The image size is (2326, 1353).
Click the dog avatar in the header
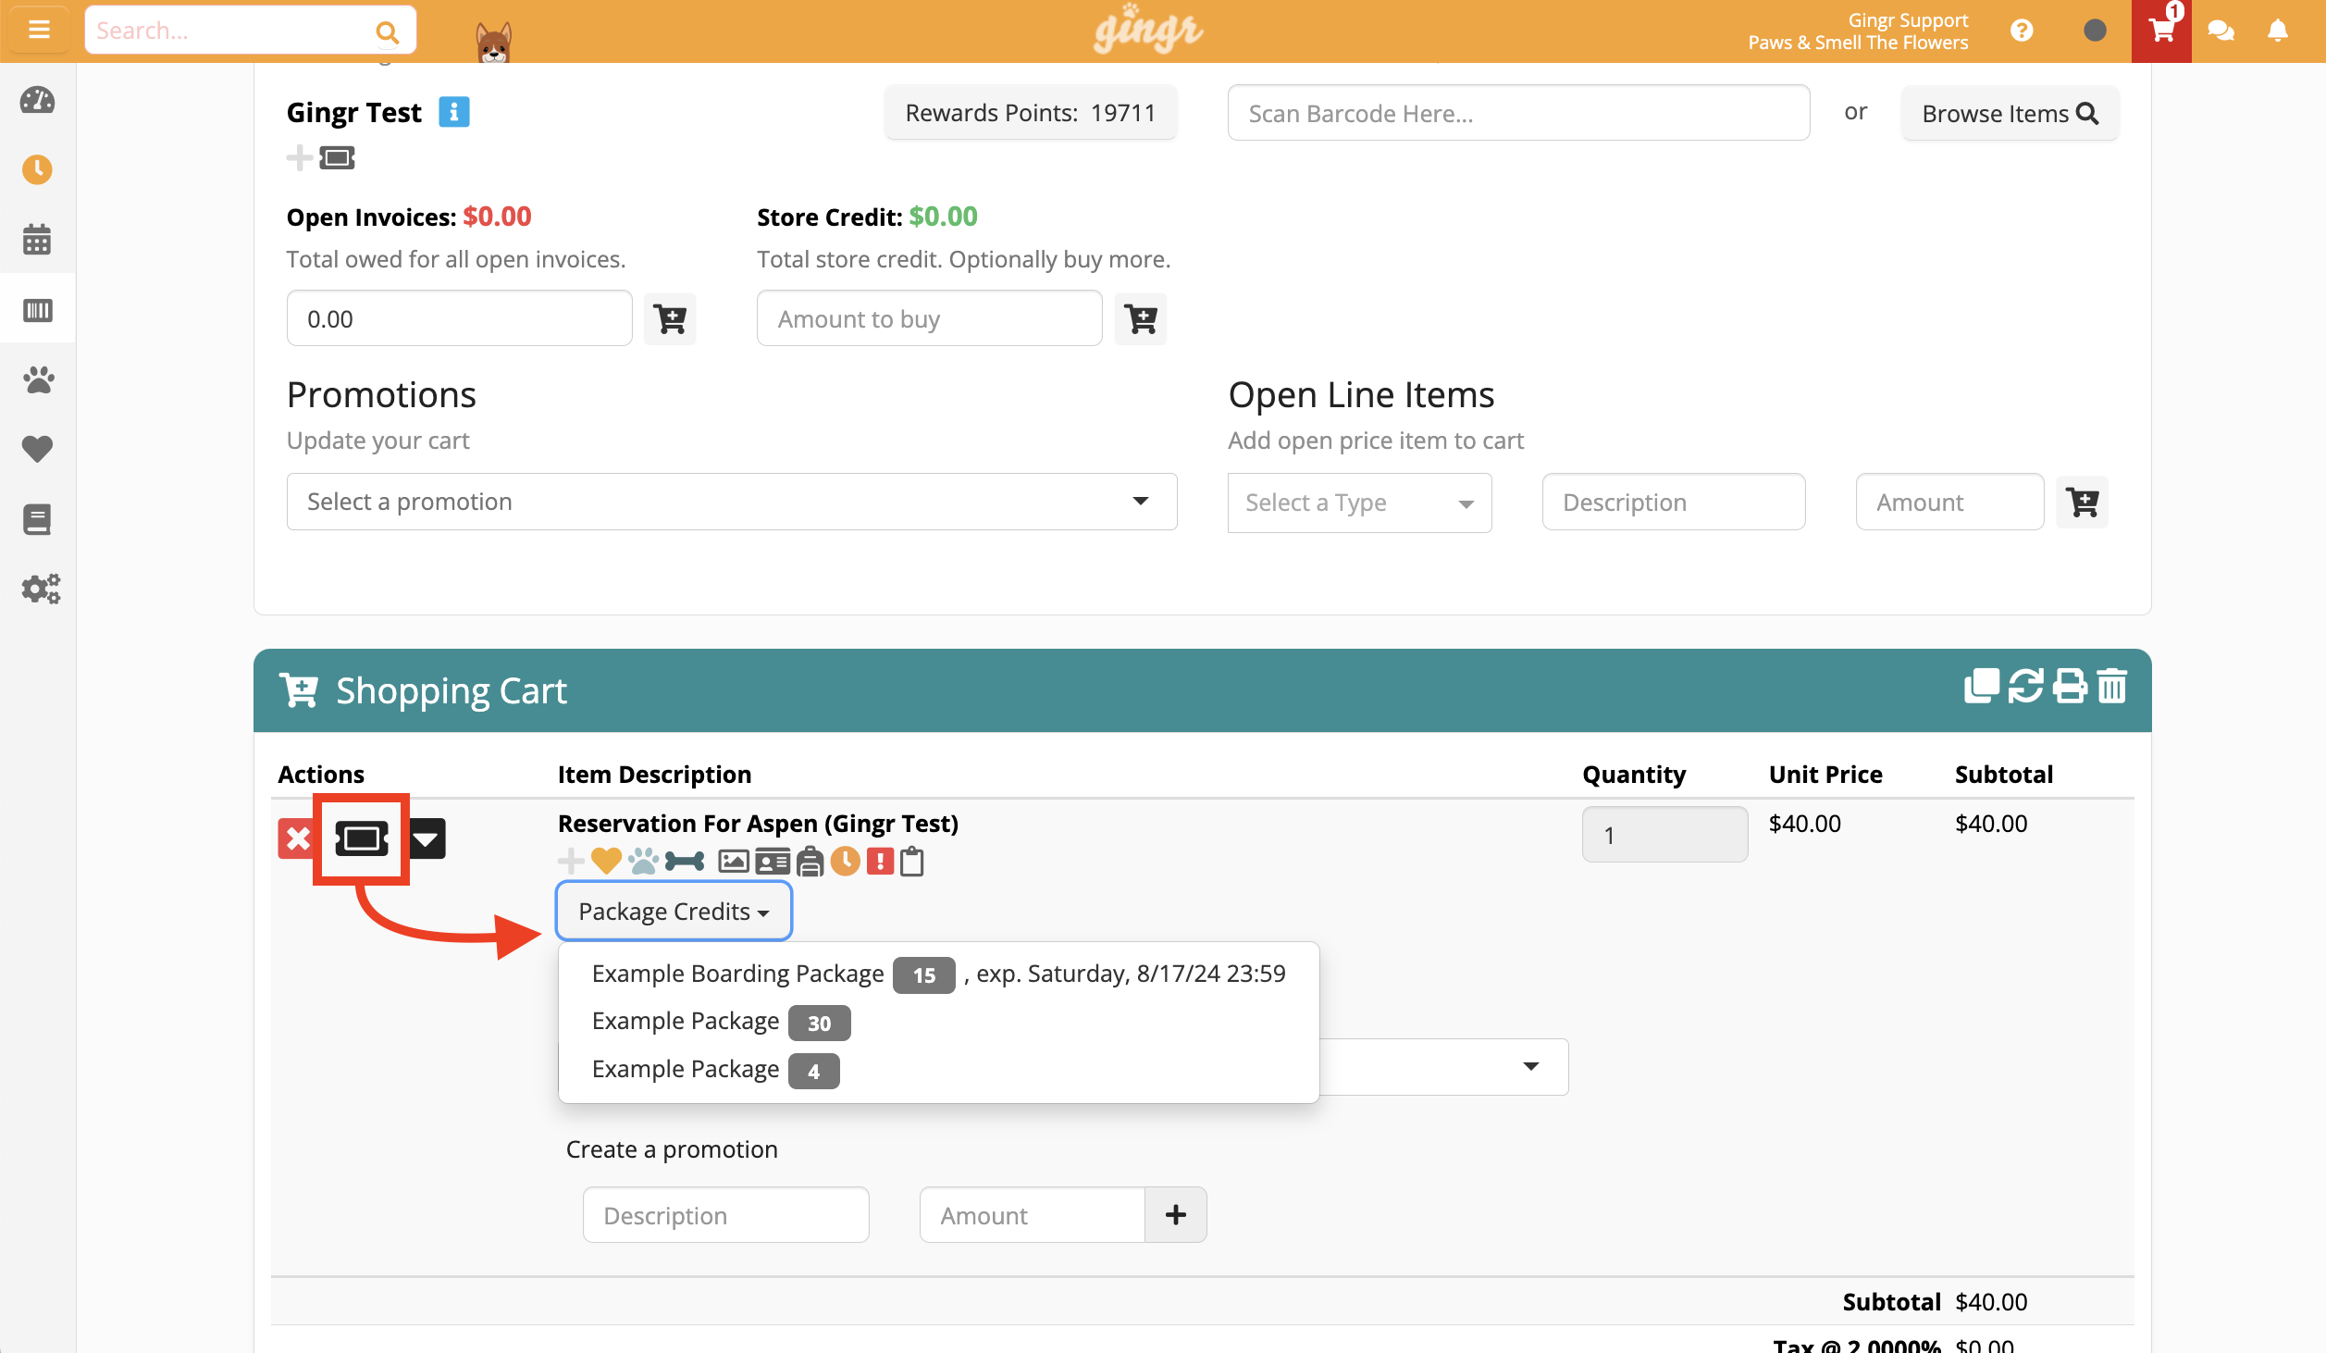[x=493, y=42]
